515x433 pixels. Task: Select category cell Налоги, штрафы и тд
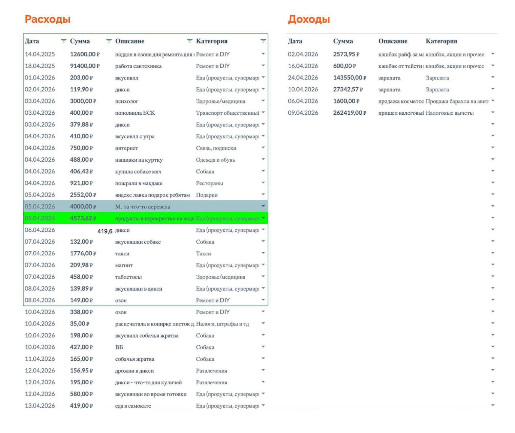click(222, 324)
